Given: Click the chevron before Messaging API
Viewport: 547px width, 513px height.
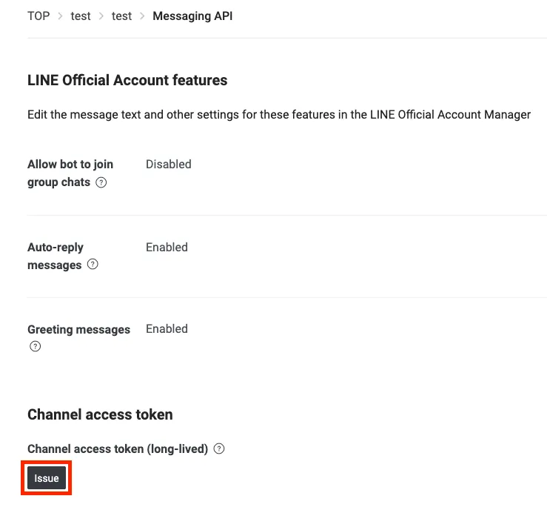Looking at the screenshot, I should [142, 16].
